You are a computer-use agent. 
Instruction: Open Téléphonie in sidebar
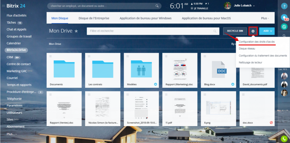14,99
